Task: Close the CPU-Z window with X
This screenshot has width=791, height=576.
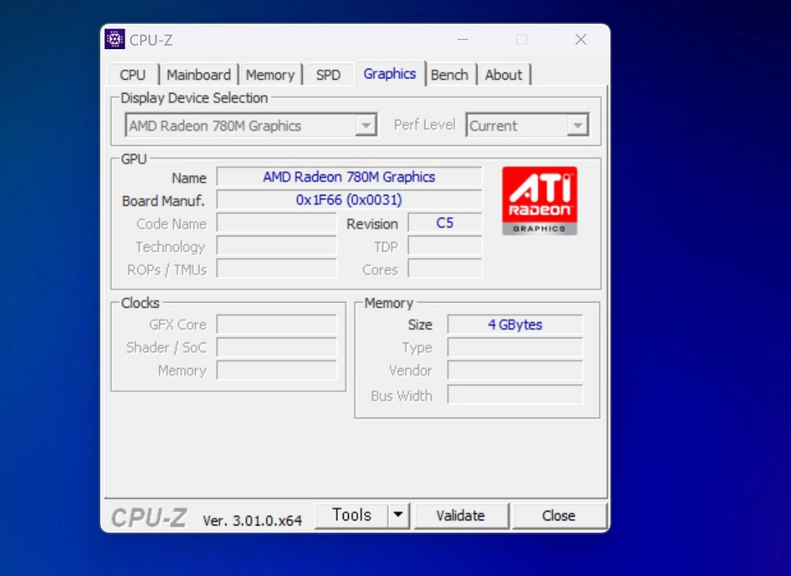Action: 580,39
